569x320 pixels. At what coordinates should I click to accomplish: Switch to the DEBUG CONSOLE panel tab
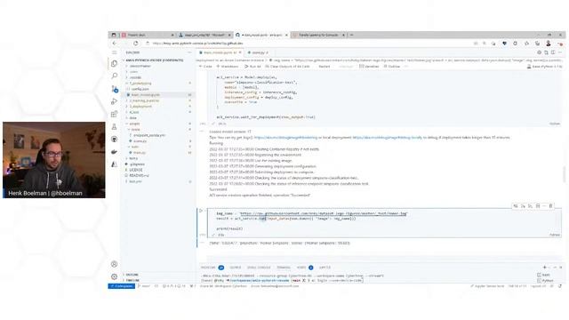coord(259,268)
